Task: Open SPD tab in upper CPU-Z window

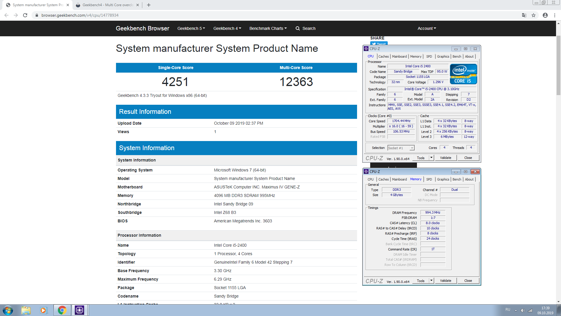Action: (429, 56)
